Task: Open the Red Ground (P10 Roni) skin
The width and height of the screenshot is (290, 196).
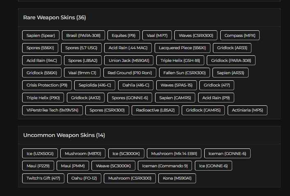Action: (129, 73)
